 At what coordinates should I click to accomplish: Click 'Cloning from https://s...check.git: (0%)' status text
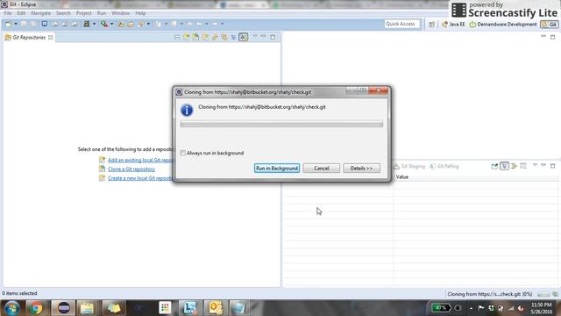489,294
